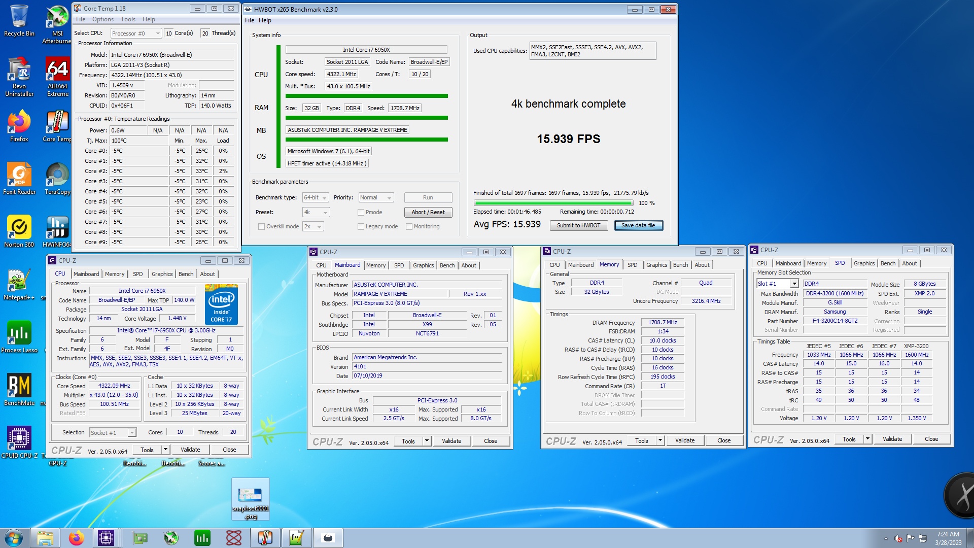Click HWBOT x265 taskbar icon
The image size is (974, 548).
(328, 538)
